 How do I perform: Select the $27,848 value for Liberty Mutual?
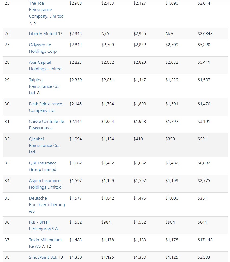[205, 34]
